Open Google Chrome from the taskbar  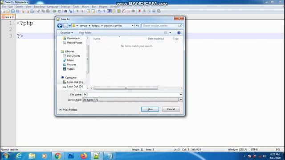point(57,156)
